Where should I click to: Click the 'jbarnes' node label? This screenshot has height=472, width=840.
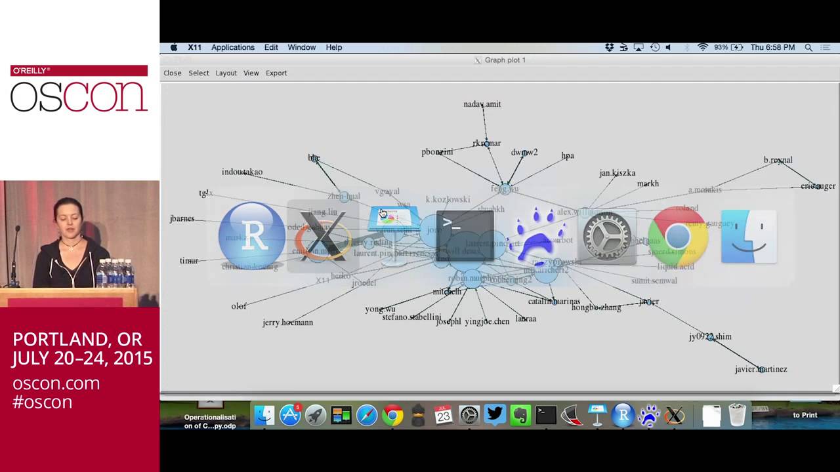pos(182,218)
